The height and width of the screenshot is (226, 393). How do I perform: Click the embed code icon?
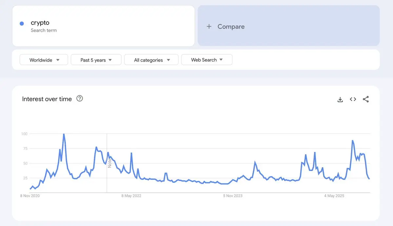tap(353, 99)
